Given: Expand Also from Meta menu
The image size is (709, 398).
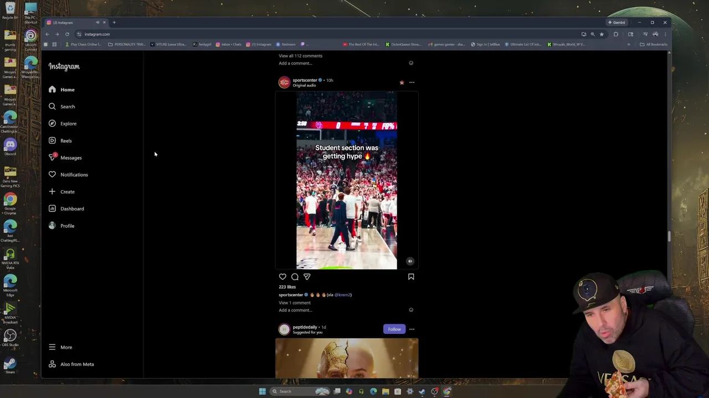Looking at the screenshot, I should 71,364.
